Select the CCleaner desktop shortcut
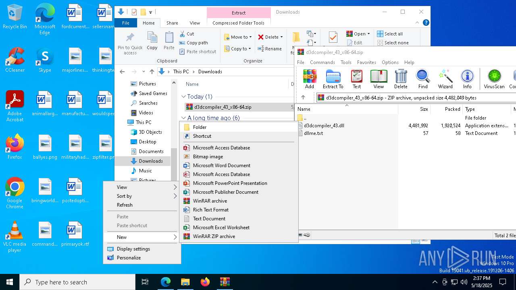 click(x=15, y=60)
